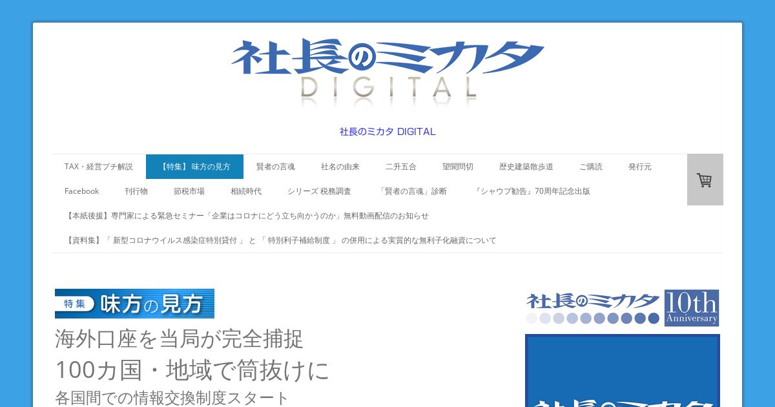Open the 二升五合 menu item
Image resolution: width=775 pixels, height=407 pixels.
pyautogui.click(x=401, y=167)
